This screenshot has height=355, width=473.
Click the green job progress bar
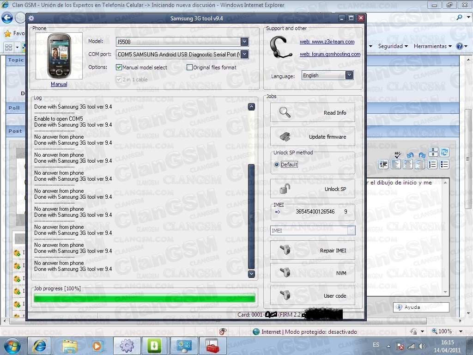coord(145,298)
